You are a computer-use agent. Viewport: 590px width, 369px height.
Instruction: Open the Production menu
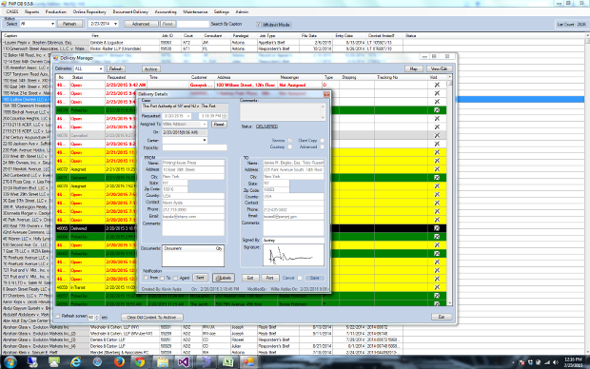click(x=56, y=11)
